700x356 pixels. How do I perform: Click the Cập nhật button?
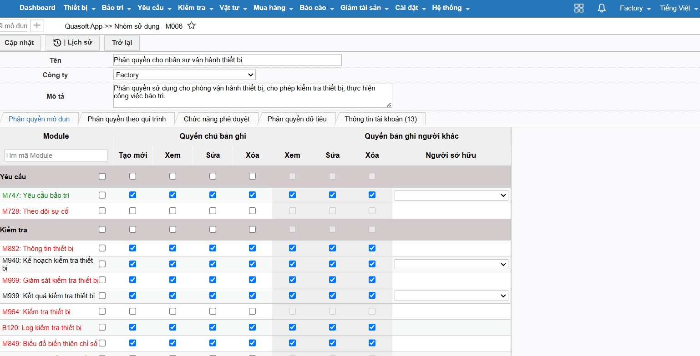20,43
